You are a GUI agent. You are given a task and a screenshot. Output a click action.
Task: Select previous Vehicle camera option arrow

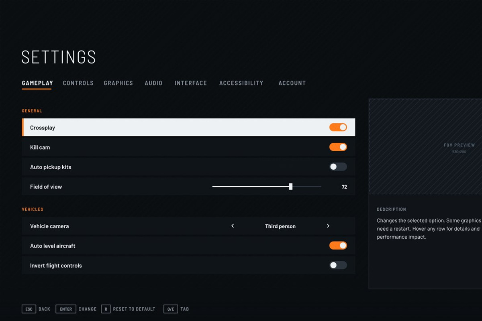click(233, 226)
